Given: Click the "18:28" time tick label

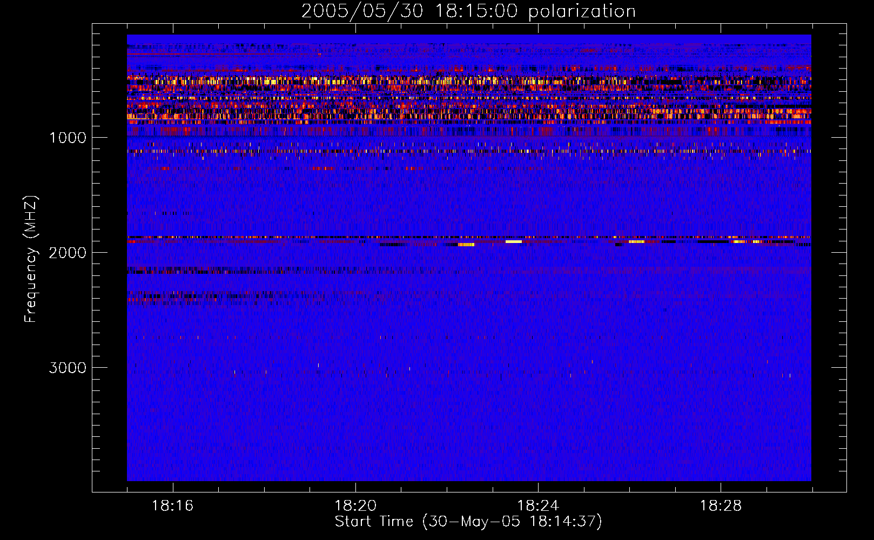Looking at the screenshot, I should [721, 506].
